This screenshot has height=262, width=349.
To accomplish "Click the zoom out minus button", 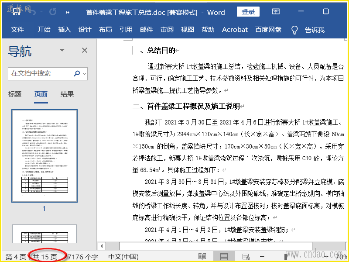I will pos(262,257).
